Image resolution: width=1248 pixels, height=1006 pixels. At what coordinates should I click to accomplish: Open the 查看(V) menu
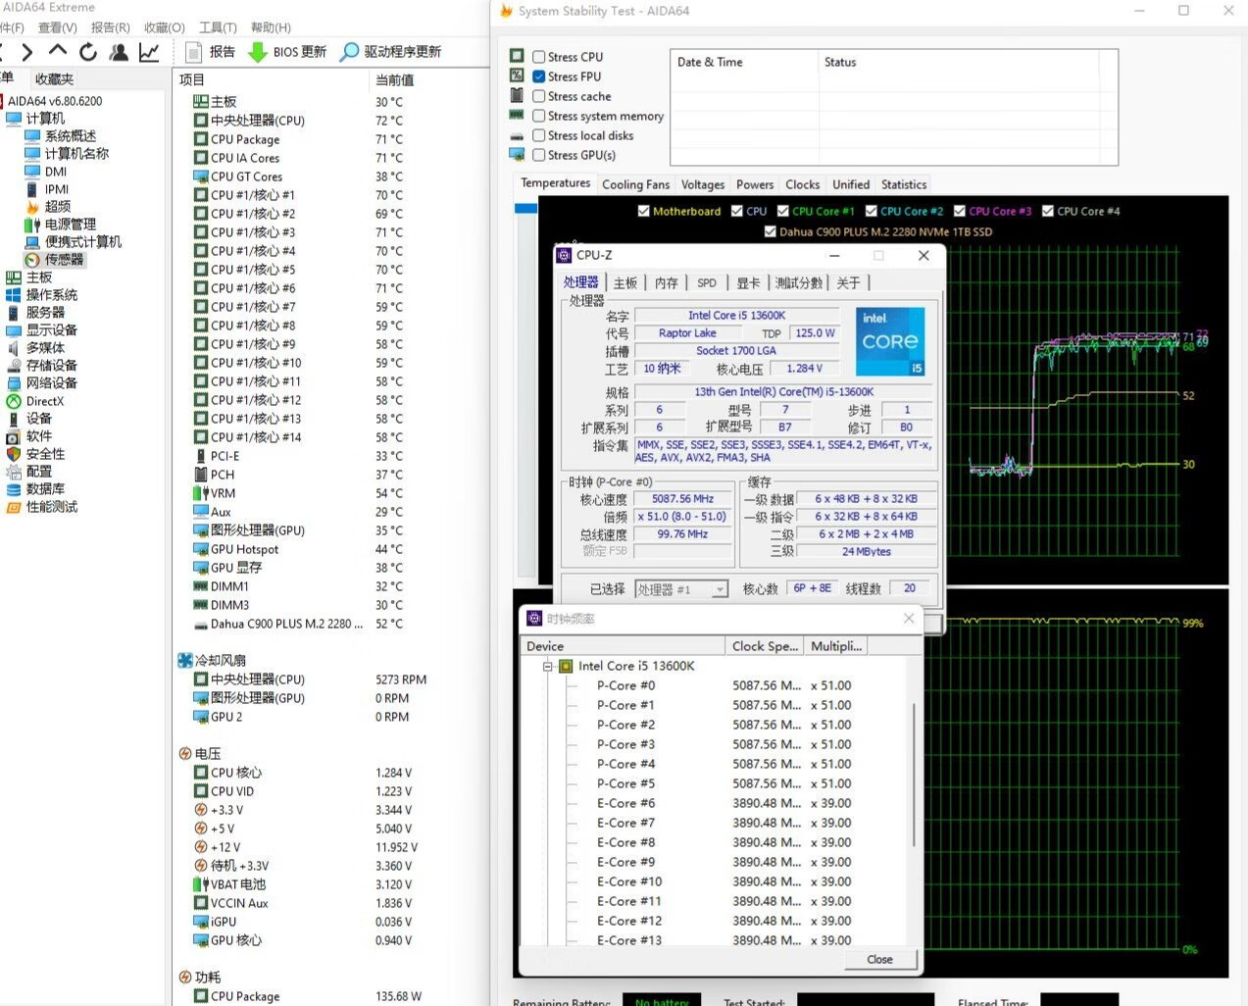57,27
